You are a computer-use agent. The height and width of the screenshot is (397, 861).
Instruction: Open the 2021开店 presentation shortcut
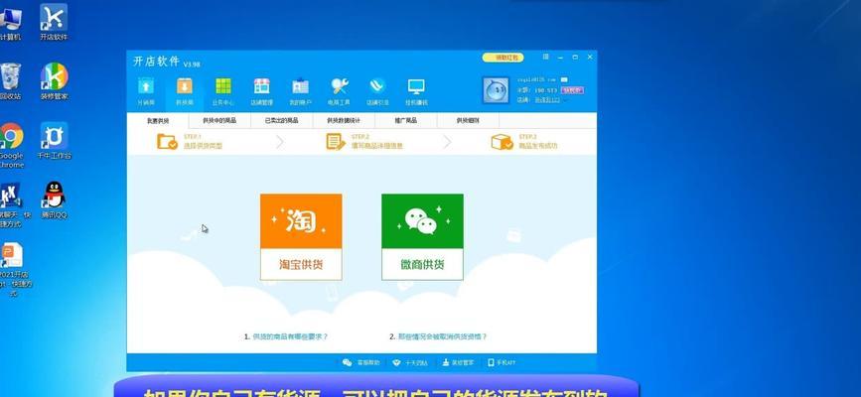14,269
